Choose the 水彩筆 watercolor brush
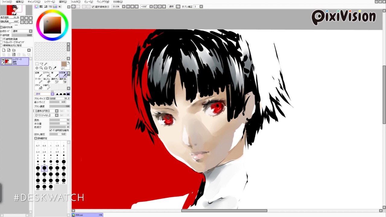386x217 pixels. coord(63,74)
